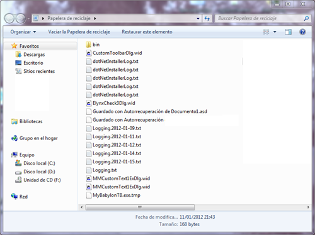Open Escritorio in sidebar
Viewport: 315px width, 235px height.
[33, 63]
